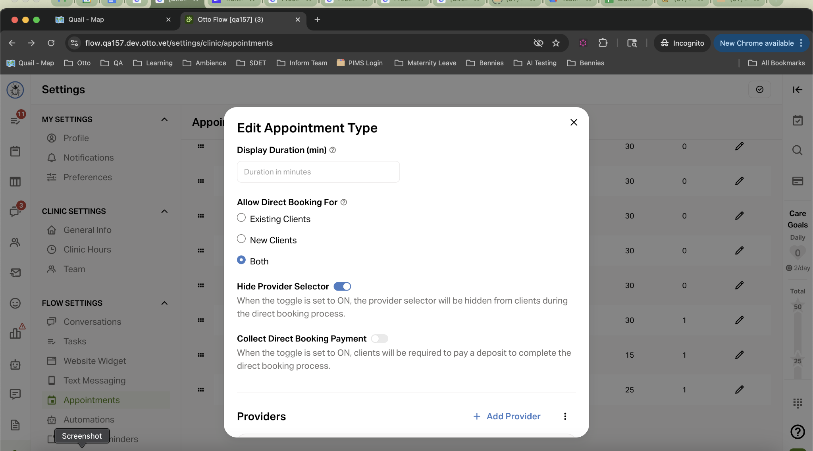This screenshot has height=451, width=813.
Task: Collapse the MY SETTINGS section
Action: tap(164, 119)
